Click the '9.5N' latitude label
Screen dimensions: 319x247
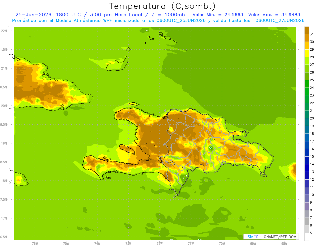4,124
